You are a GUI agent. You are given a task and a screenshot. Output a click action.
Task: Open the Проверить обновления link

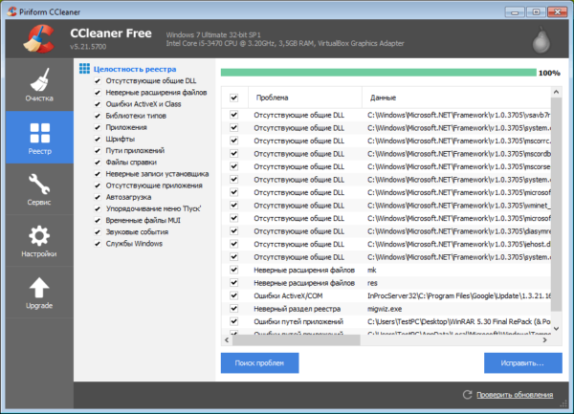515,395
